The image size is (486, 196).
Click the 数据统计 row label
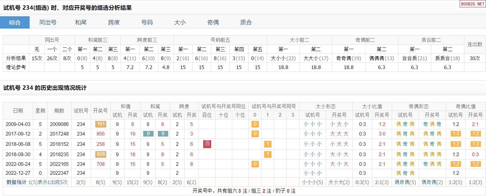pos(16,182)
